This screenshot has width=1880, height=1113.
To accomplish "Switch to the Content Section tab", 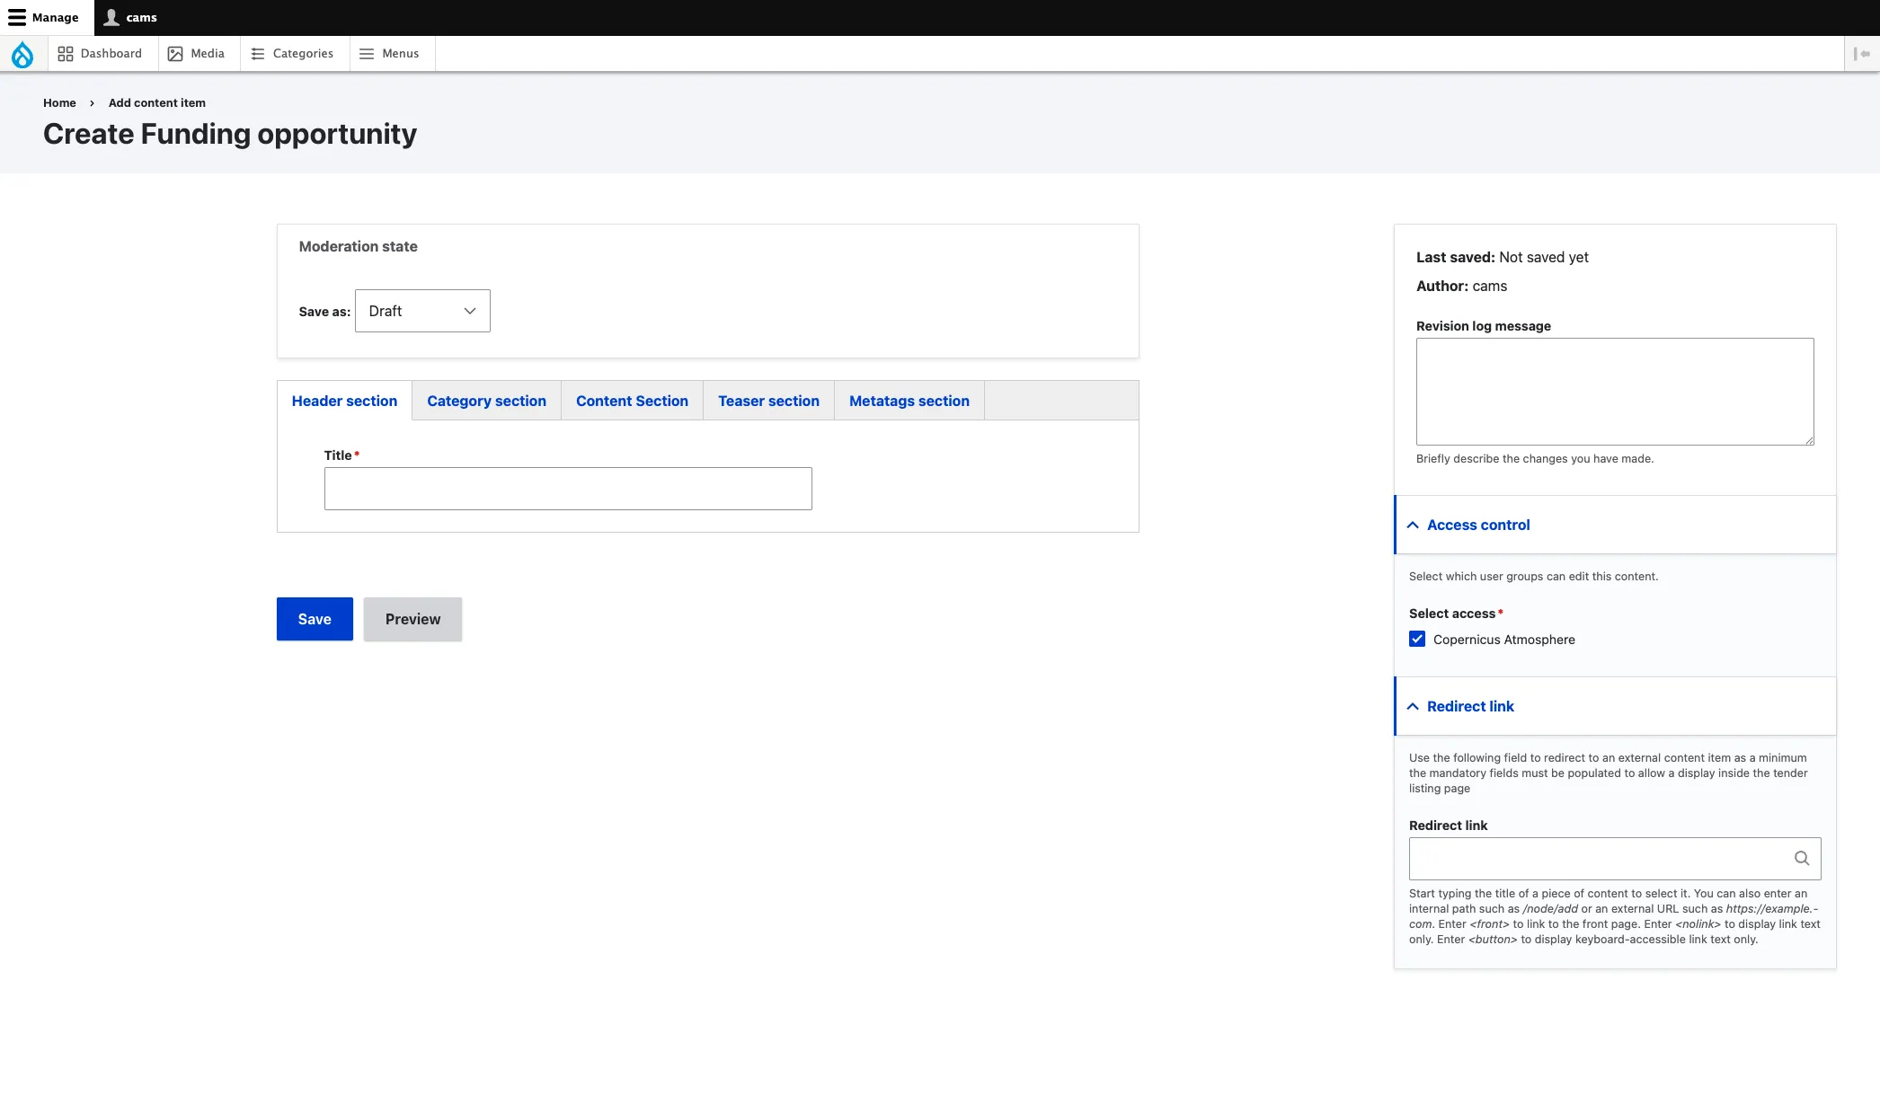I will pyautogui.click(x=632, y=401).
